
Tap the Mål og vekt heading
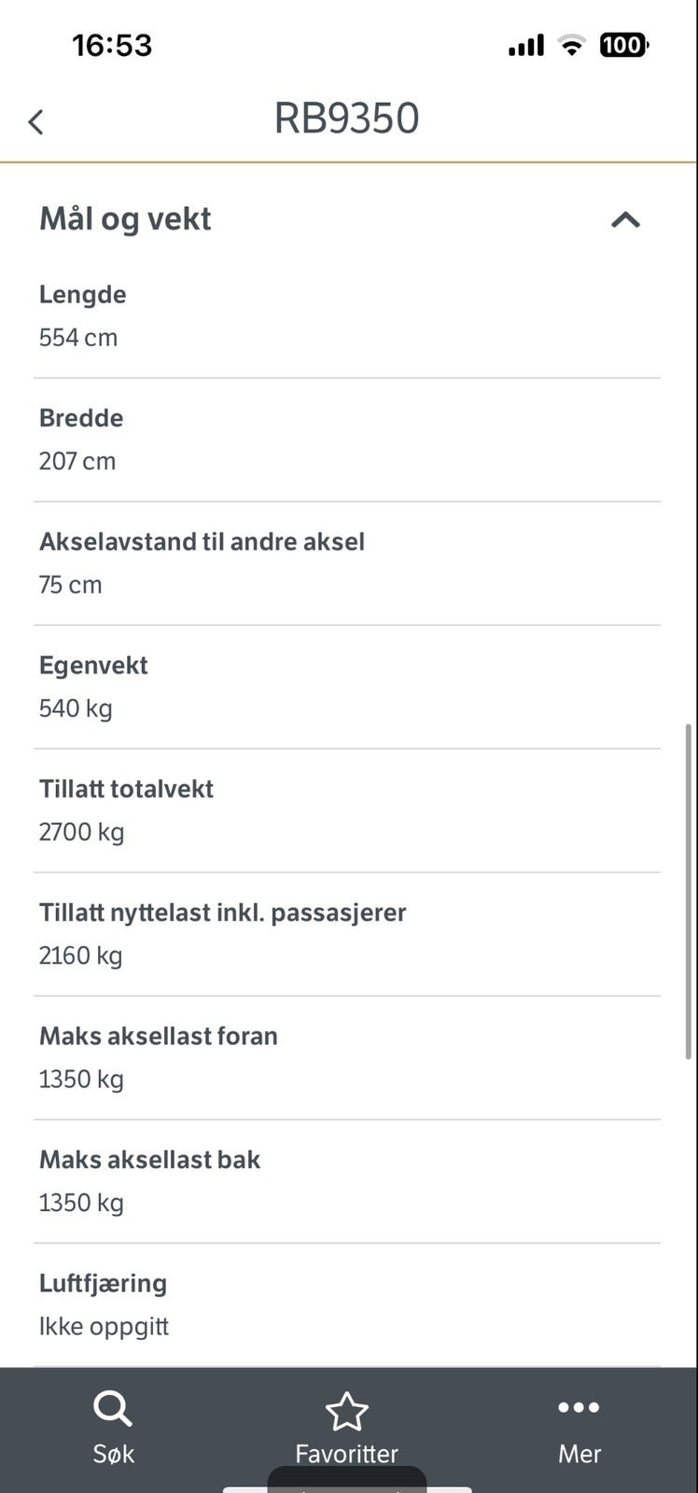(125, 219)
